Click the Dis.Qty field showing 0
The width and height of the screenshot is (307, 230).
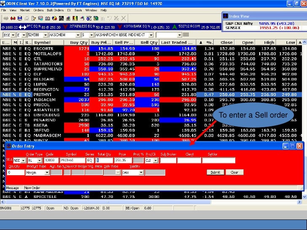point(16,173)
